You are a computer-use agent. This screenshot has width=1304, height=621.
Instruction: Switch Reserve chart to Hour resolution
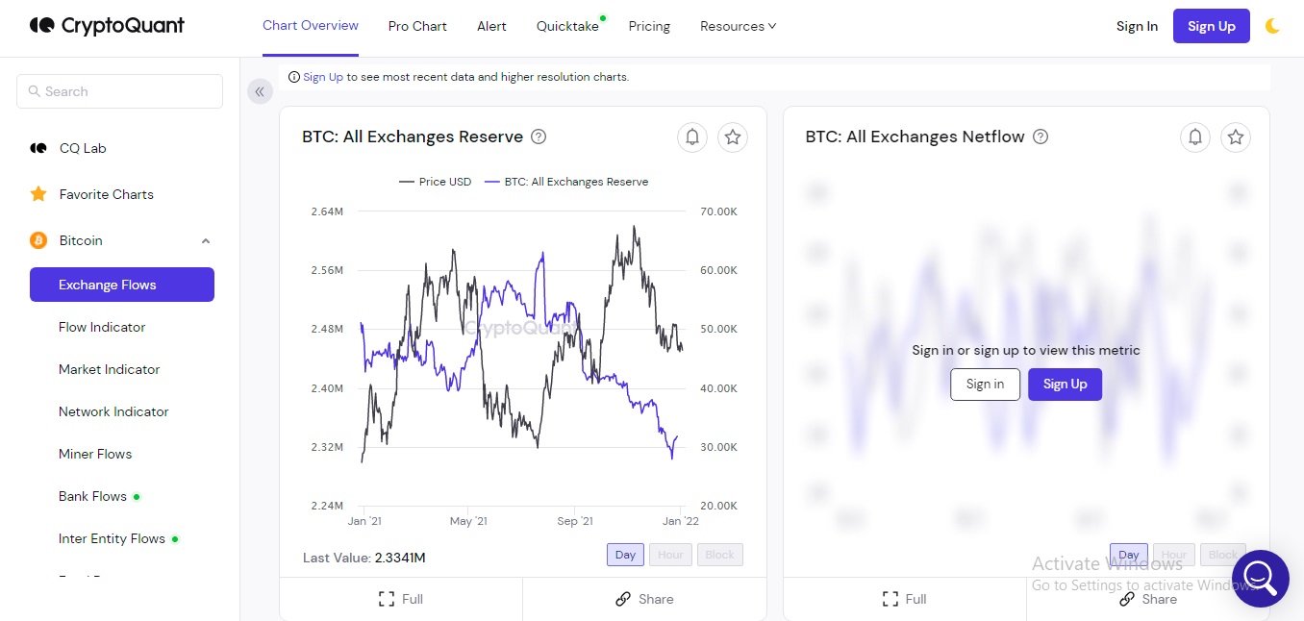(x=670, y=555)
